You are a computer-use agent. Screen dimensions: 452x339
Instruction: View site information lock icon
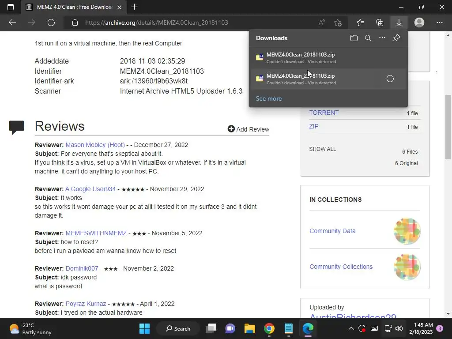[75, 23]
